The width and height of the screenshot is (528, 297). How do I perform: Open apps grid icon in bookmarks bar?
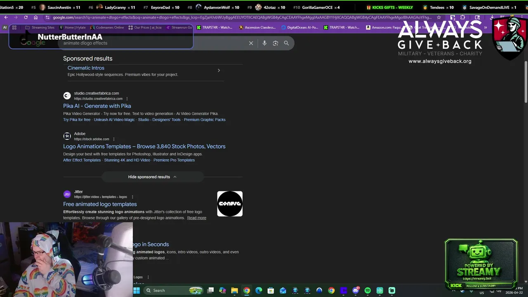(x=14, y=27)
